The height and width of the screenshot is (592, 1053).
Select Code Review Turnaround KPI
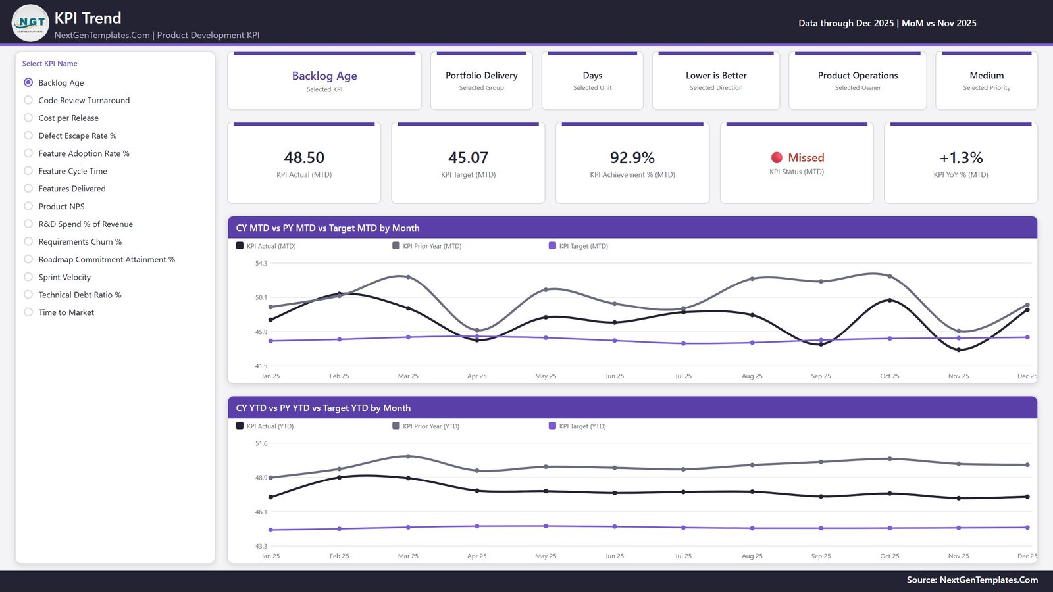(28, 100)
